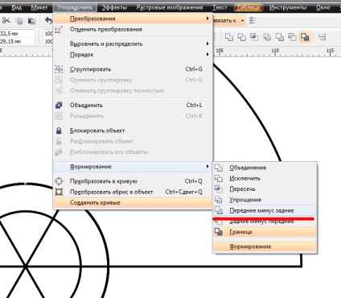
Task: Click the Undo arrow icon
Action: [x=48, y=21]
